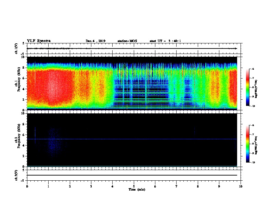Click the VLF Spectra title text
This screenshot has width=271, height=209.
tap(39, 41)
